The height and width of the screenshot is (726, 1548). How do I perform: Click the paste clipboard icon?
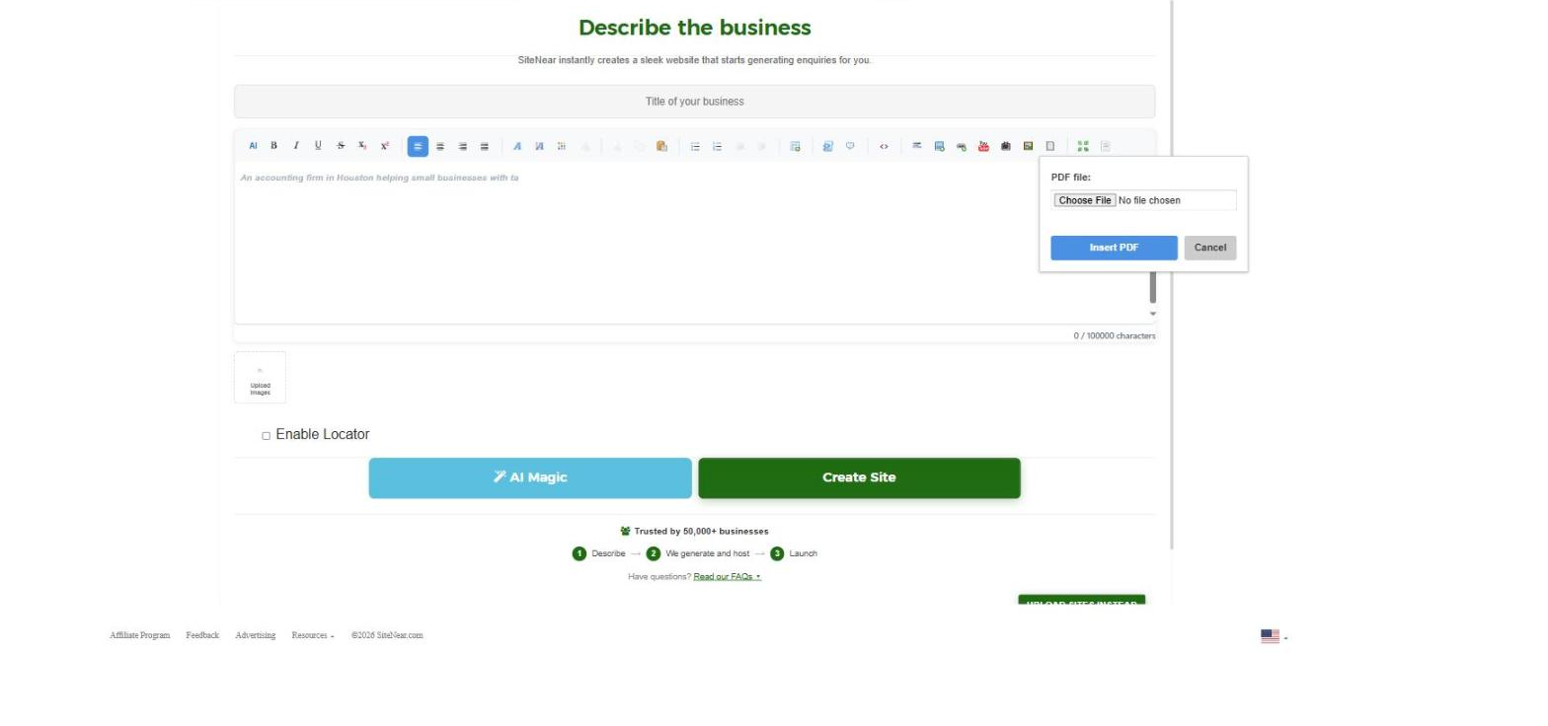(661, 146)
